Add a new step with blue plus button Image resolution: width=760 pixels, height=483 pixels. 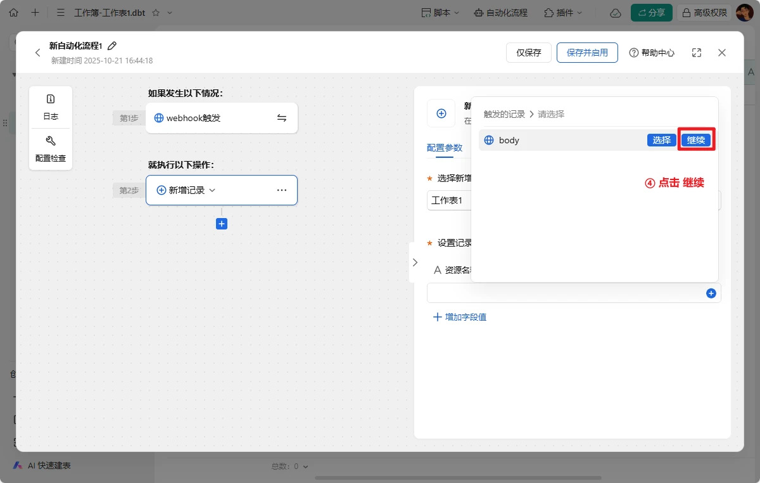(222, 224)
